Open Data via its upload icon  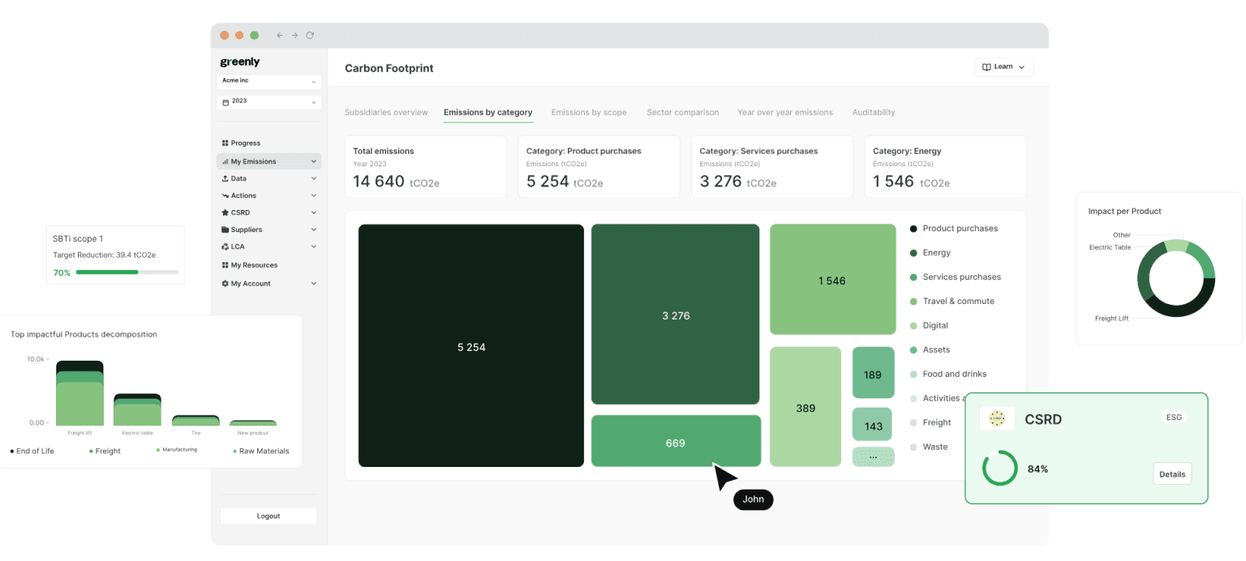(226, 178)
